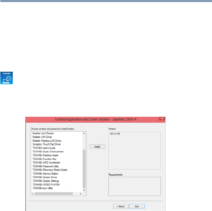Viewport: 212px width, 211px height.
Task: Click the Back button
Action: (121, 206)
